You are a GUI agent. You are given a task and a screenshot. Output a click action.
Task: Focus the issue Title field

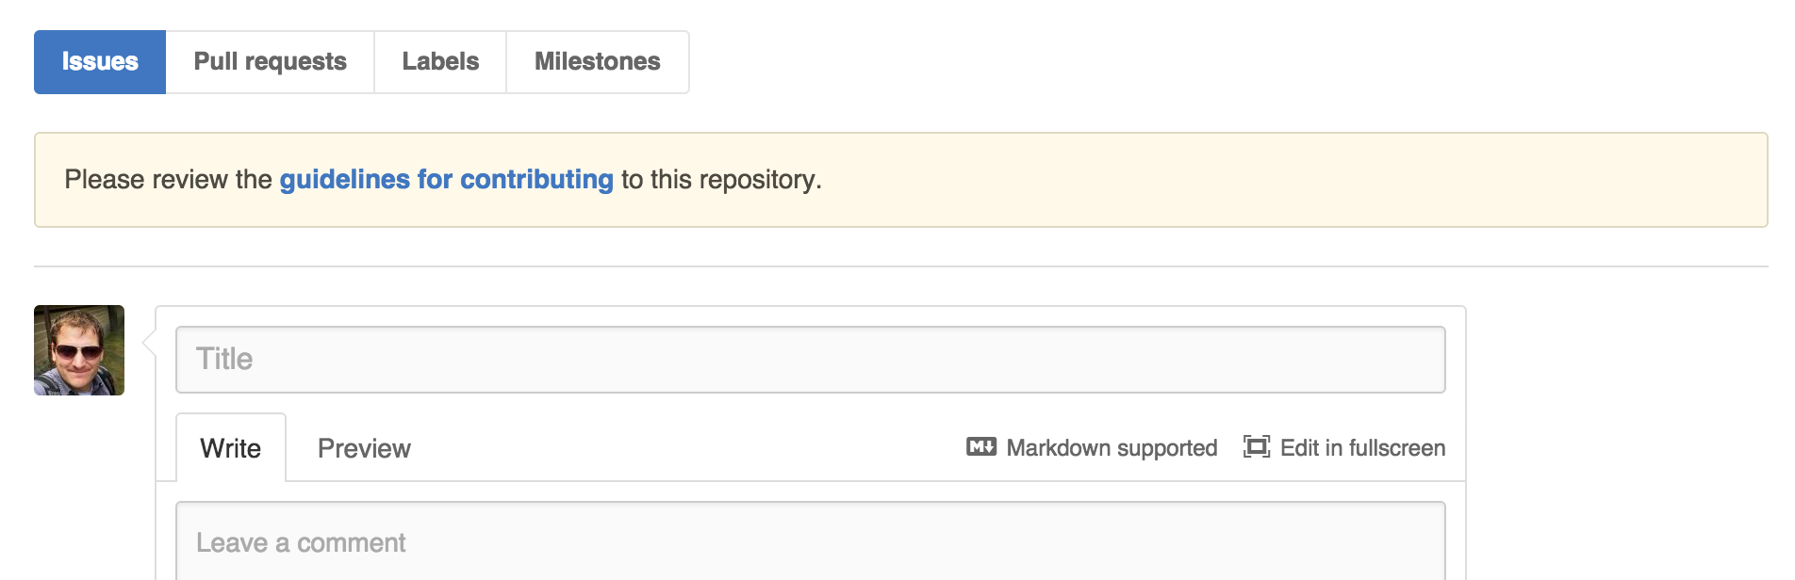tap(811, 360)
